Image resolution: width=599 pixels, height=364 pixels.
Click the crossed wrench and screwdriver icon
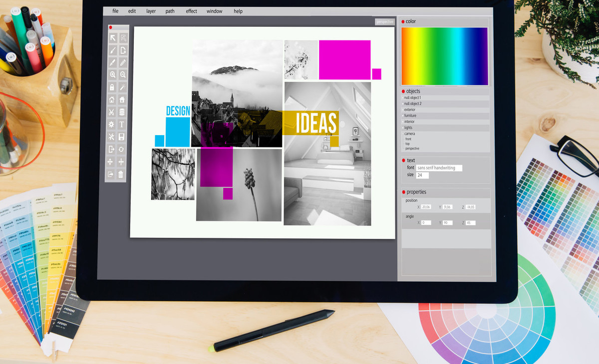(x=112, y=137)
